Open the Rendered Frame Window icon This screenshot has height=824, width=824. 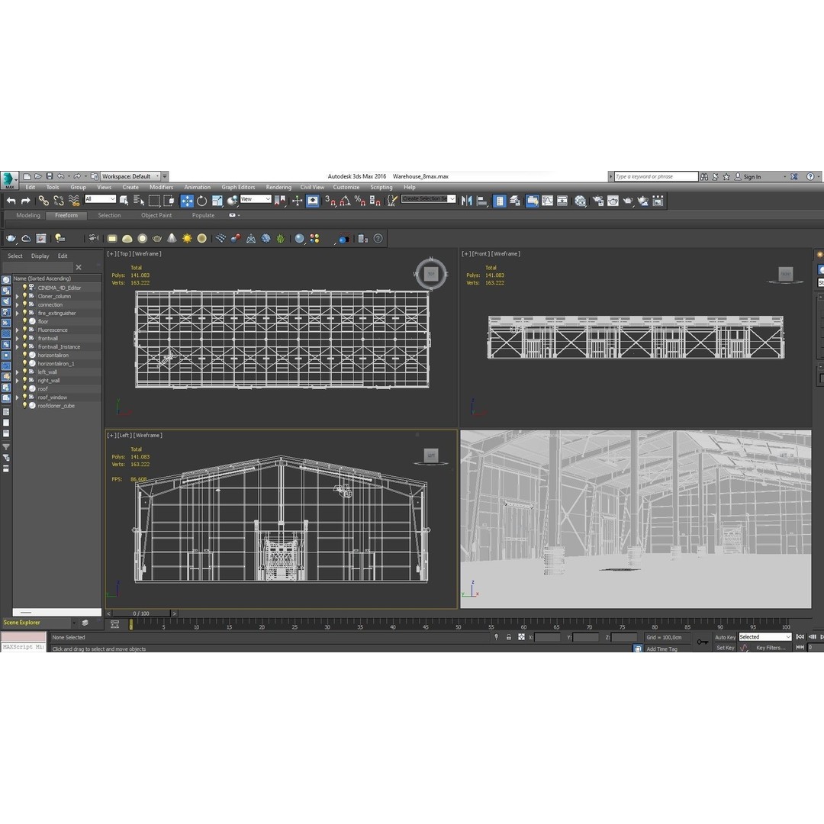[x=613, y=201]
